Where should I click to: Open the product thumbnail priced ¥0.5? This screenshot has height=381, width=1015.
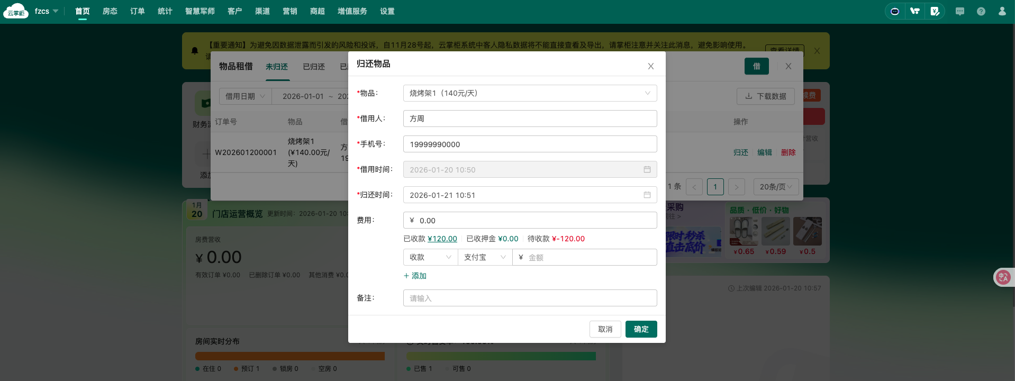point(808,232)
